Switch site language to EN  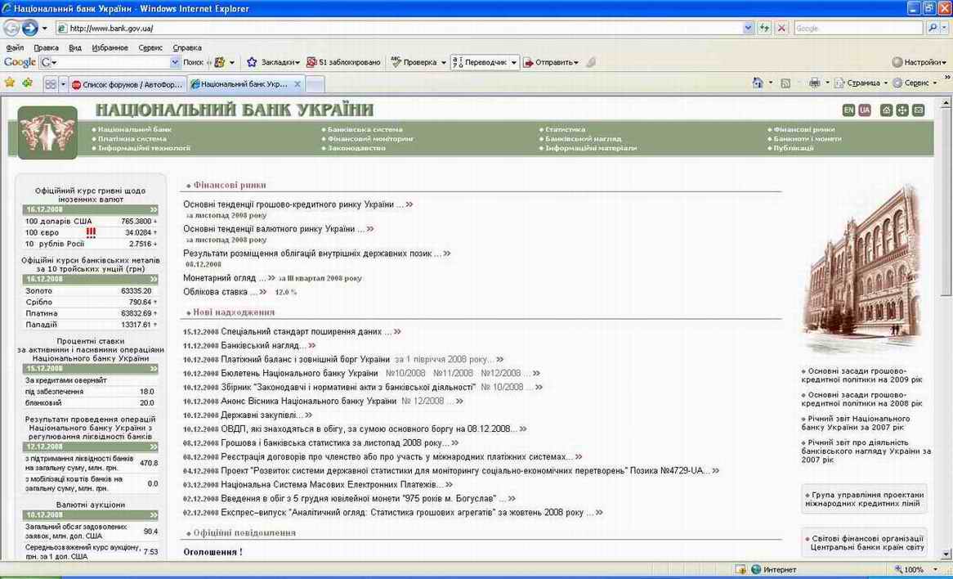pos(848,110)
